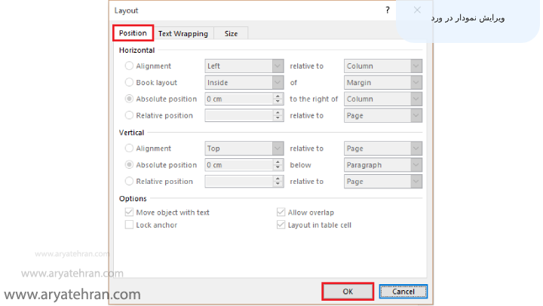Toggle Move object with text checkbox
543x306 pixels.
[x=129, y=213]
